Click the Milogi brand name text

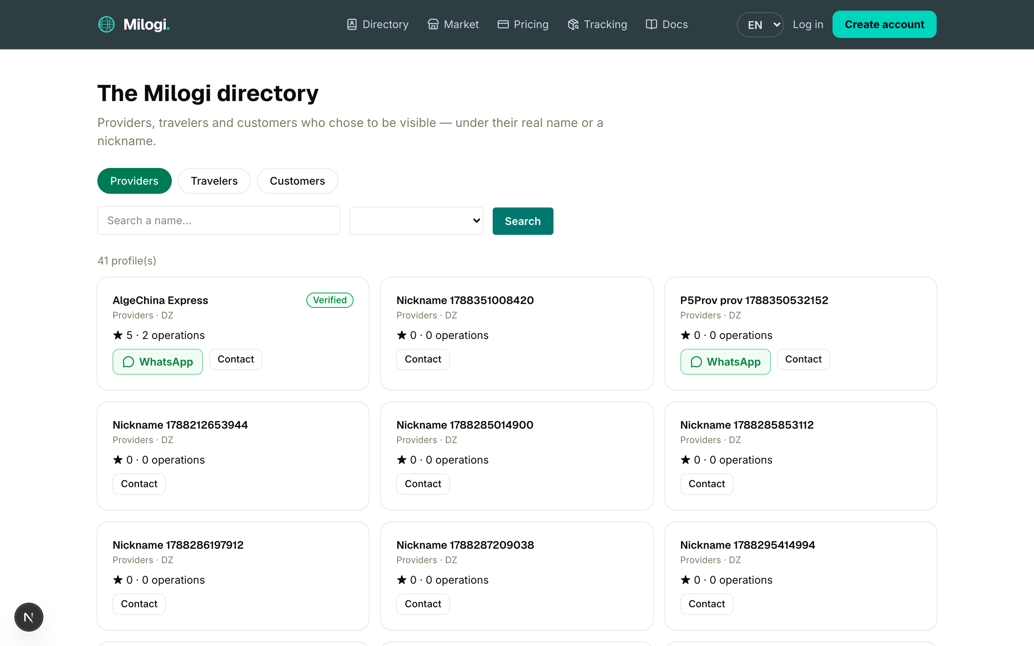147,24
